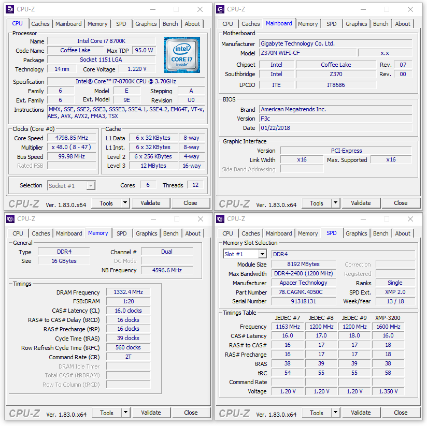Click the Intel Core i7 logo image
Viewport: 427px width, 426px height.
click(182, 55)
